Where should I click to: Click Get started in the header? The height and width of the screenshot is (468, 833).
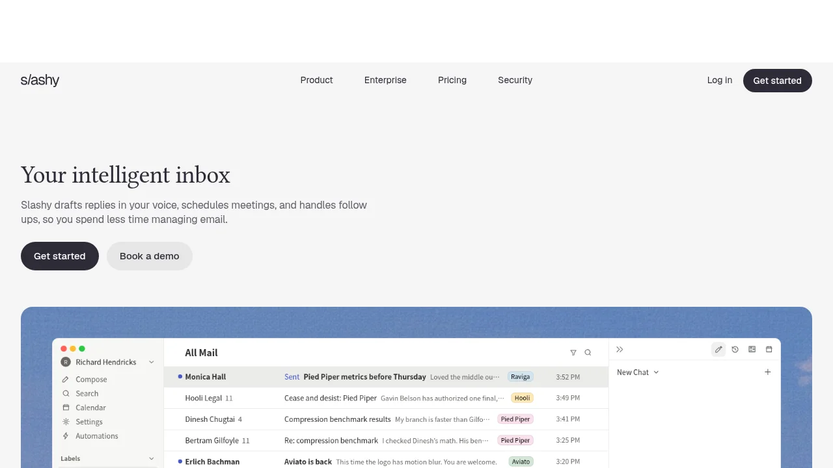tap(777, 81)
